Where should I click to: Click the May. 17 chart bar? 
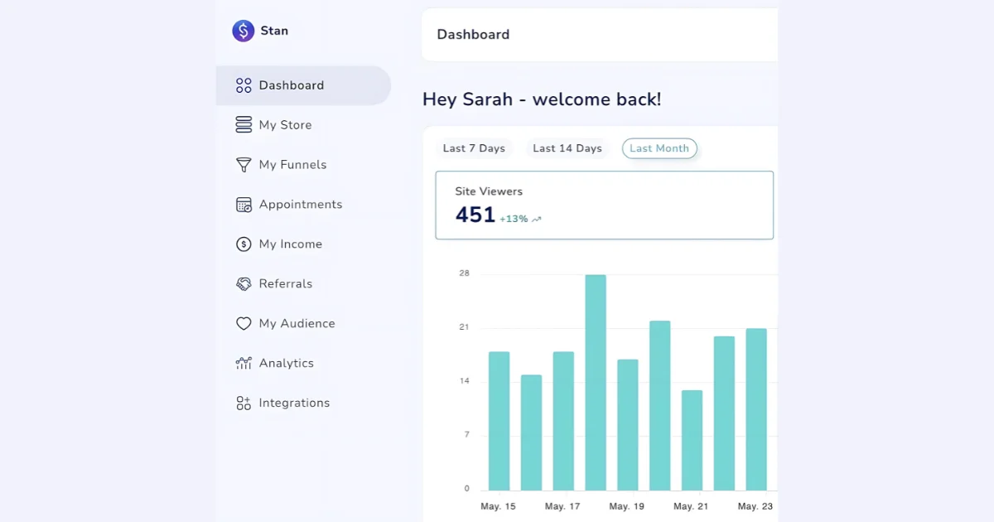[x=563, y=421]
